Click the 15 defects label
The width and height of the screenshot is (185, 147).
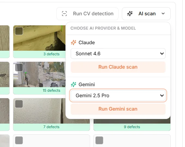click(x=52, y=90)
